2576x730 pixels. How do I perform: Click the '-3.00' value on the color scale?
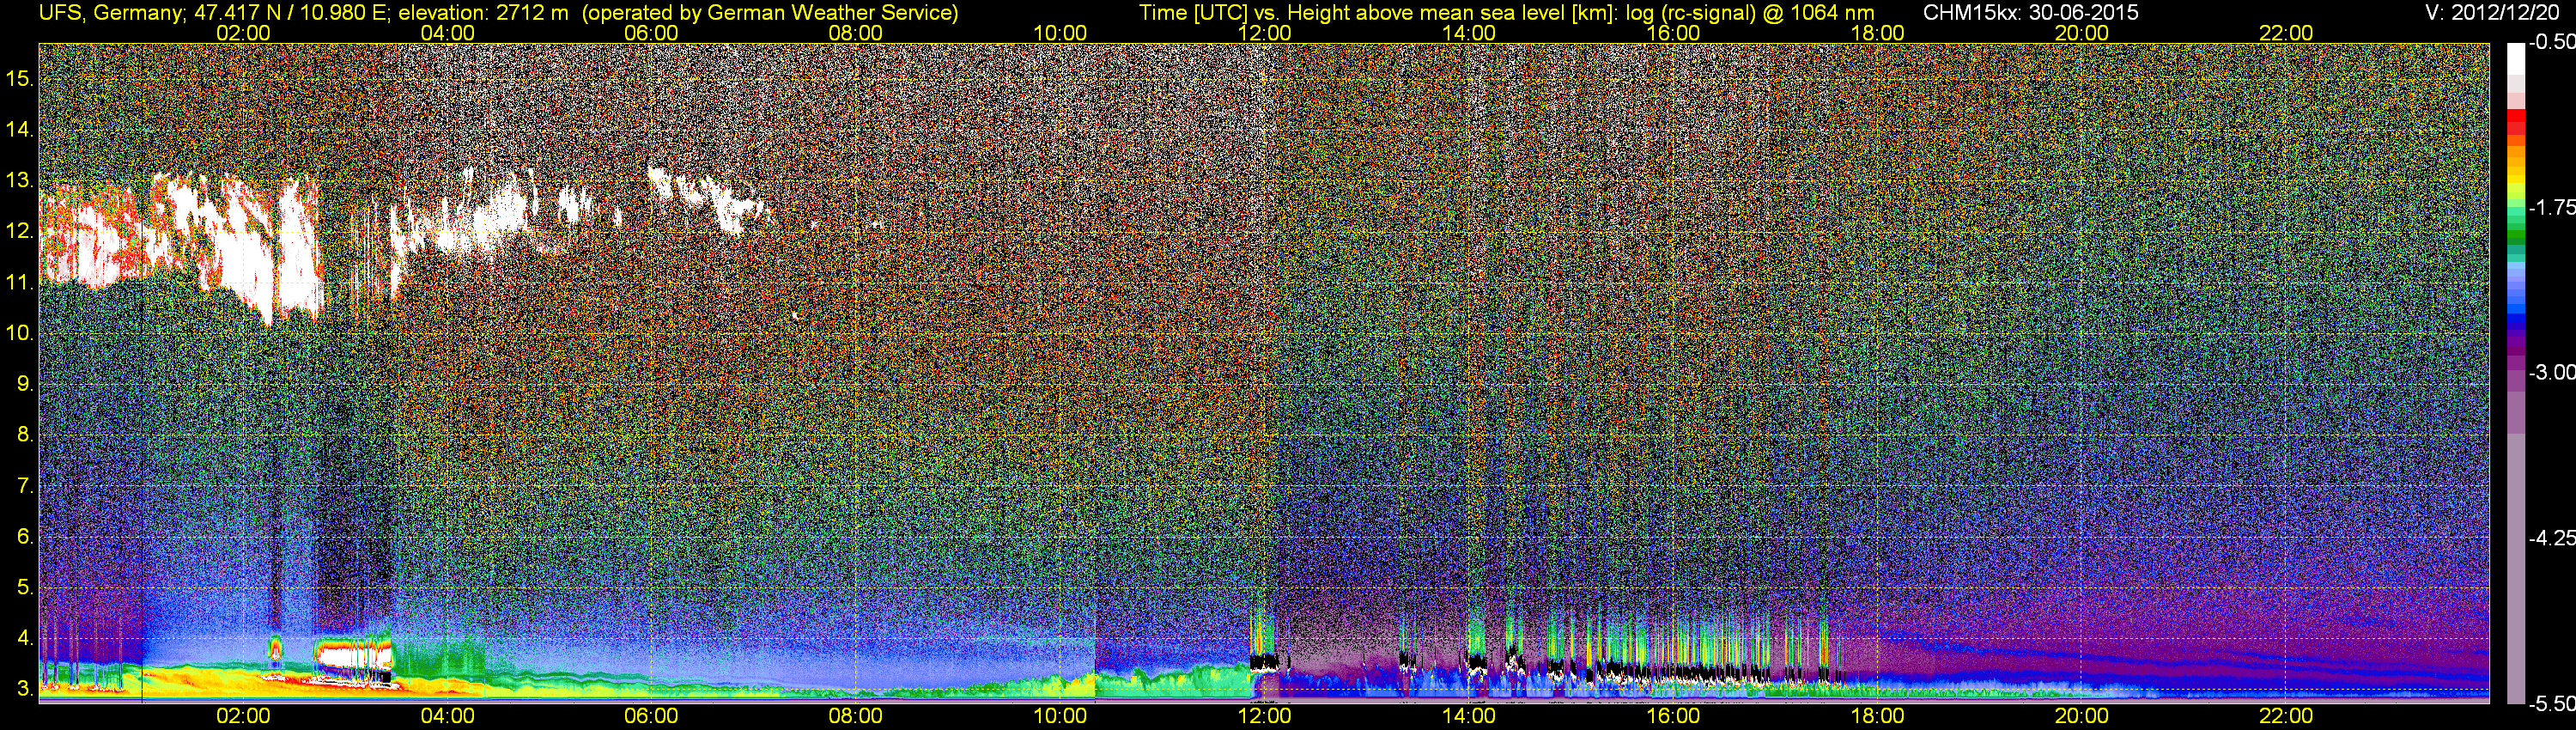coord(2551,372)
